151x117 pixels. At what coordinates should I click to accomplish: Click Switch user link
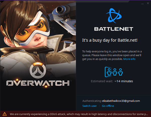pyautogui.click(x=89, y=106)
